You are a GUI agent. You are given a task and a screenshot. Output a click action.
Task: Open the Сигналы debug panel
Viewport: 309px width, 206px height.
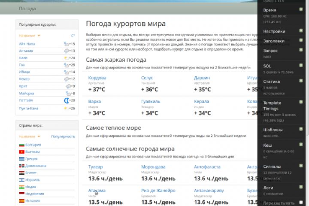click(x=272, y=167)
